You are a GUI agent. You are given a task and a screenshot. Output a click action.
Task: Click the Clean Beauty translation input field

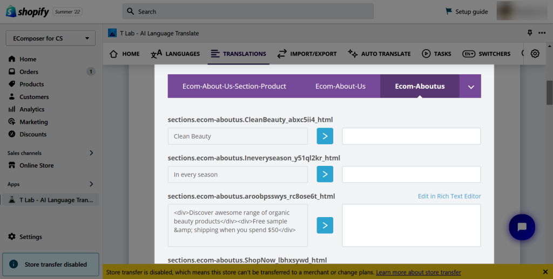point(411,136)
